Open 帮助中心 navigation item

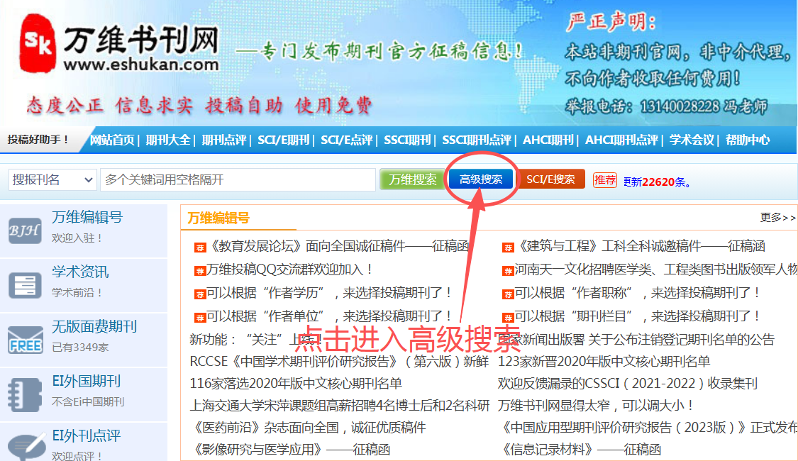pos(747,140)
